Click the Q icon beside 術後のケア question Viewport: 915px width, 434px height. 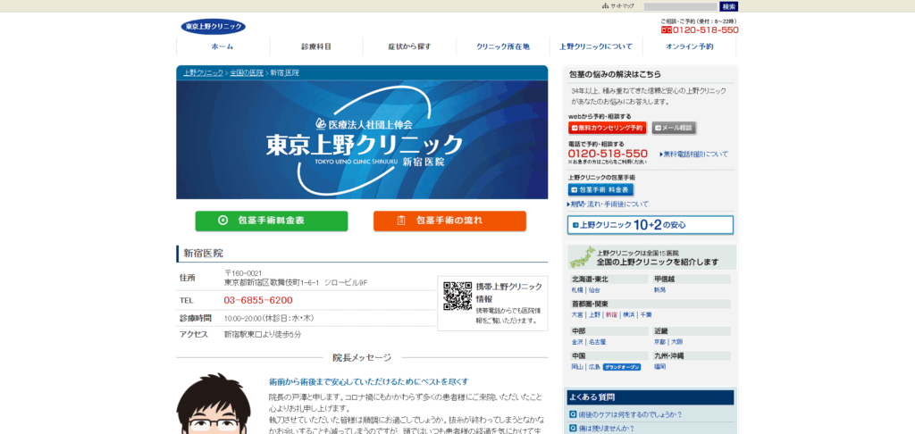tap(573, 414)
